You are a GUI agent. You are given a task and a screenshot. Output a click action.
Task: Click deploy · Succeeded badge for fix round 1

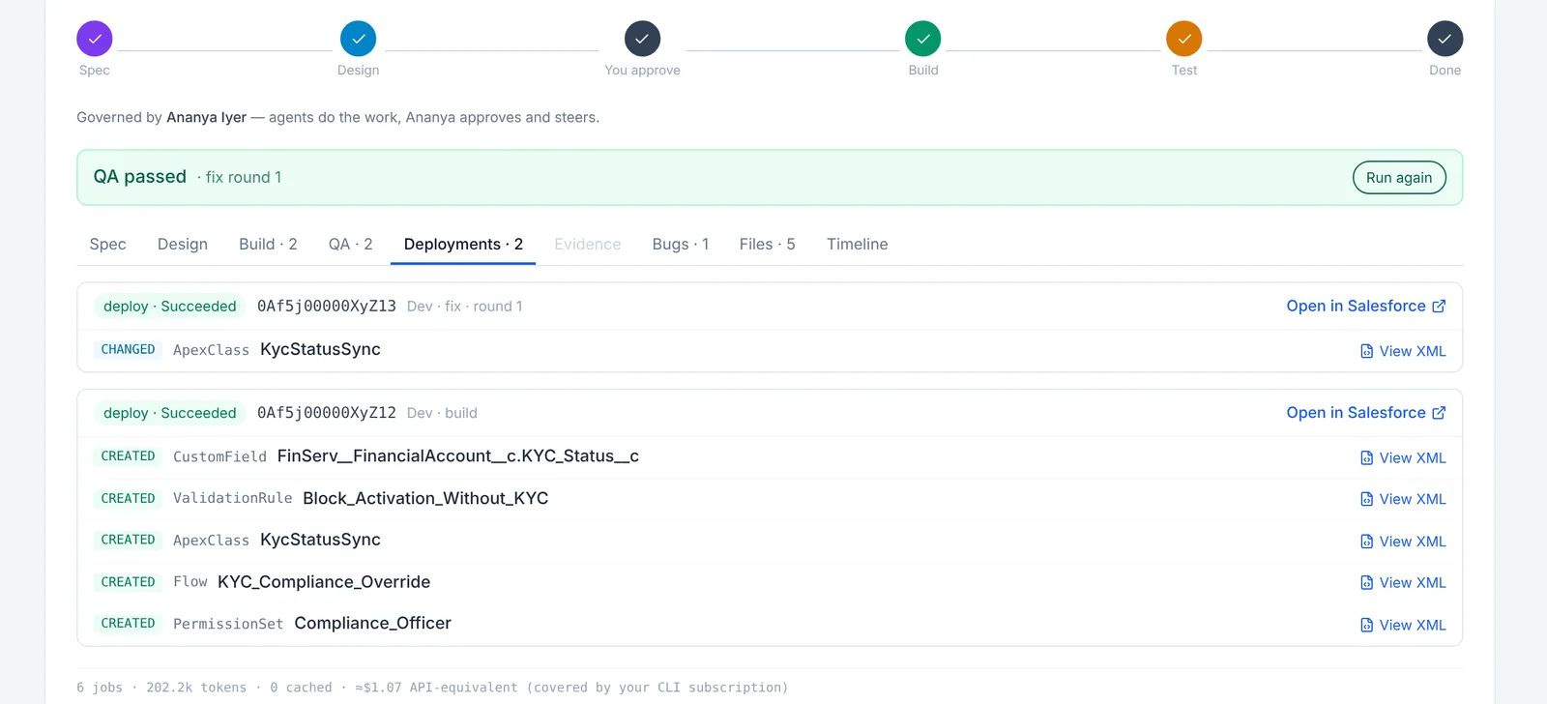pos(170,306)
